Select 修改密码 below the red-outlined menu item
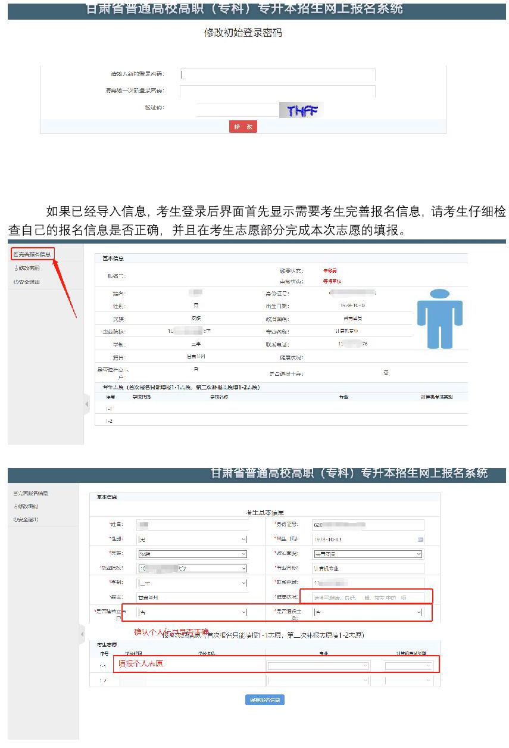The image size is (509, 748). (27, 268)
